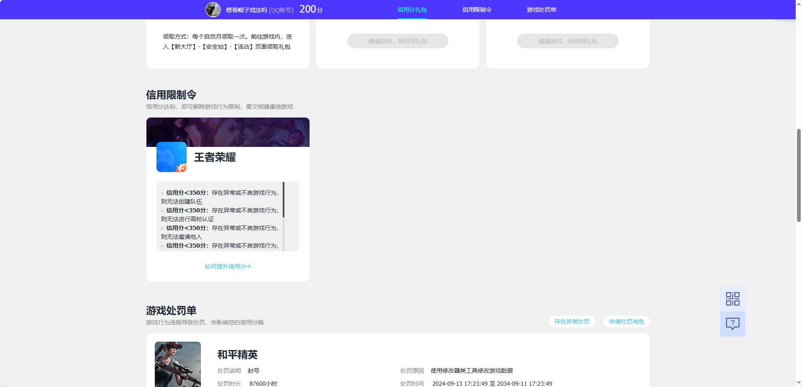The width and height of the screenshot is (802, 387).
Task: Click right card 健康游戏，领信用礼包 button
Action: pos(568,41)
